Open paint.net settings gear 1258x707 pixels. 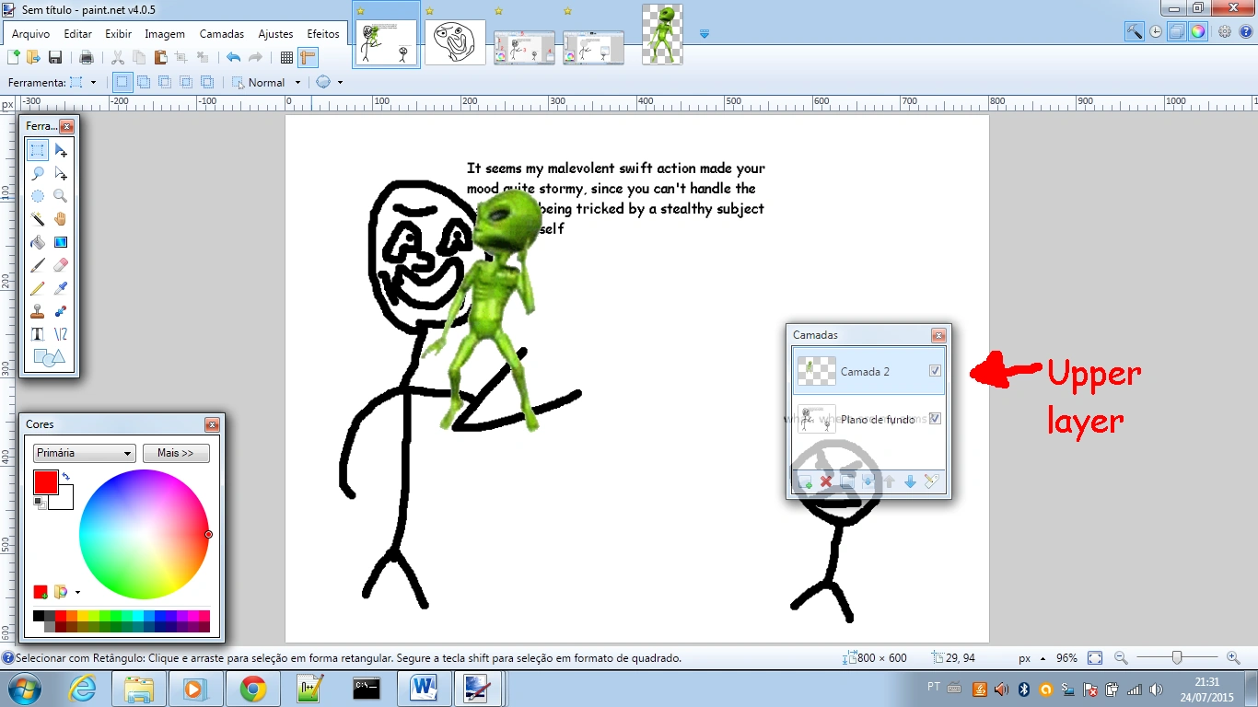(1225, 31)
